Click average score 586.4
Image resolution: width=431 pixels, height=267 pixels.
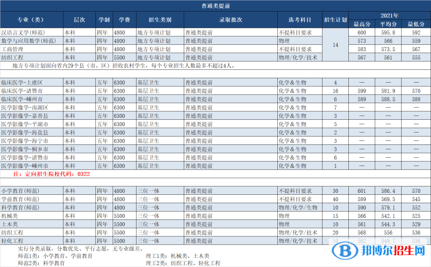(x=388, y=191)
